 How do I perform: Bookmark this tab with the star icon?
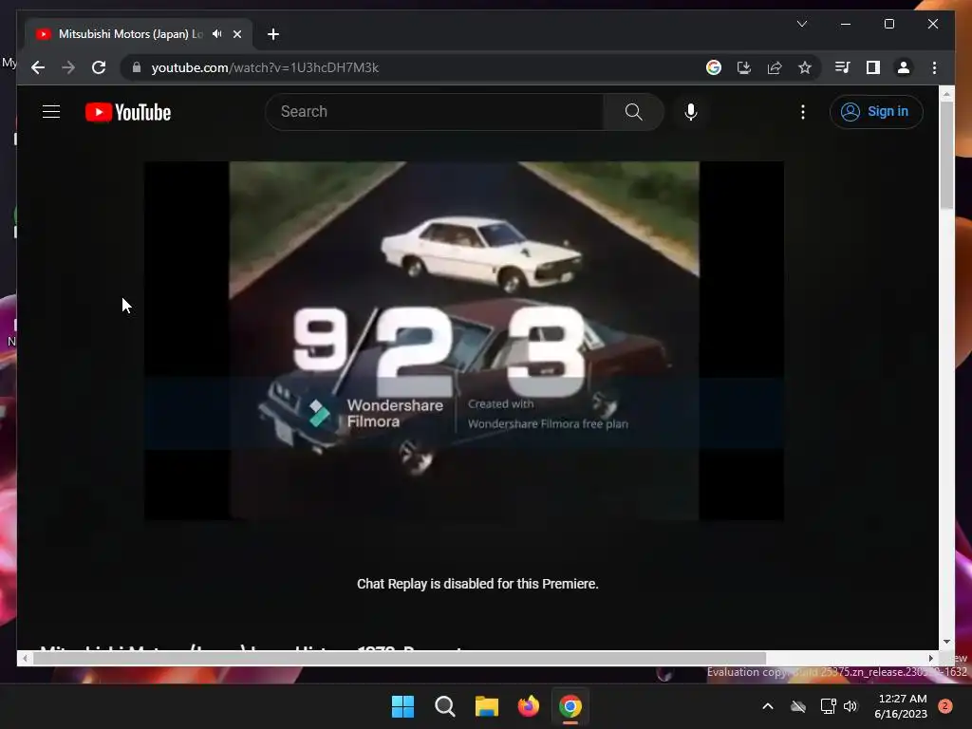[x=805, y=67]
